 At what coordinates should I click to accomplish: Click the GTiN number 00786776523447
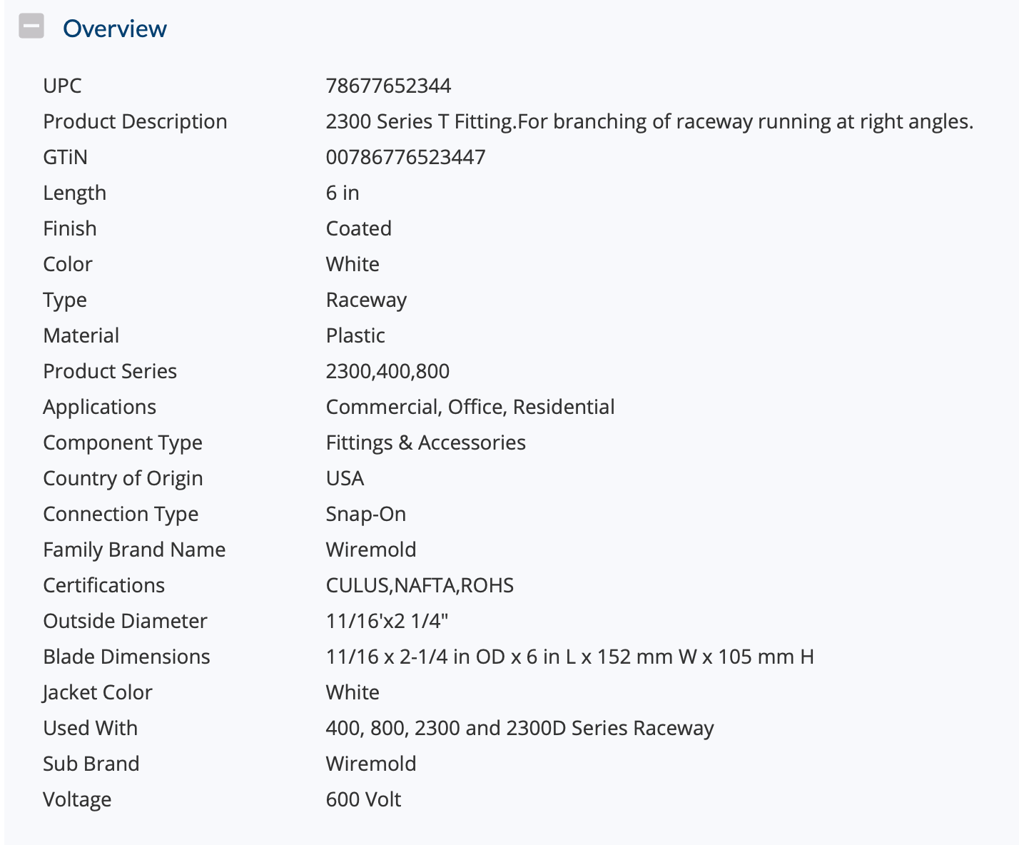pyautogui.click(x=405, y=157)
